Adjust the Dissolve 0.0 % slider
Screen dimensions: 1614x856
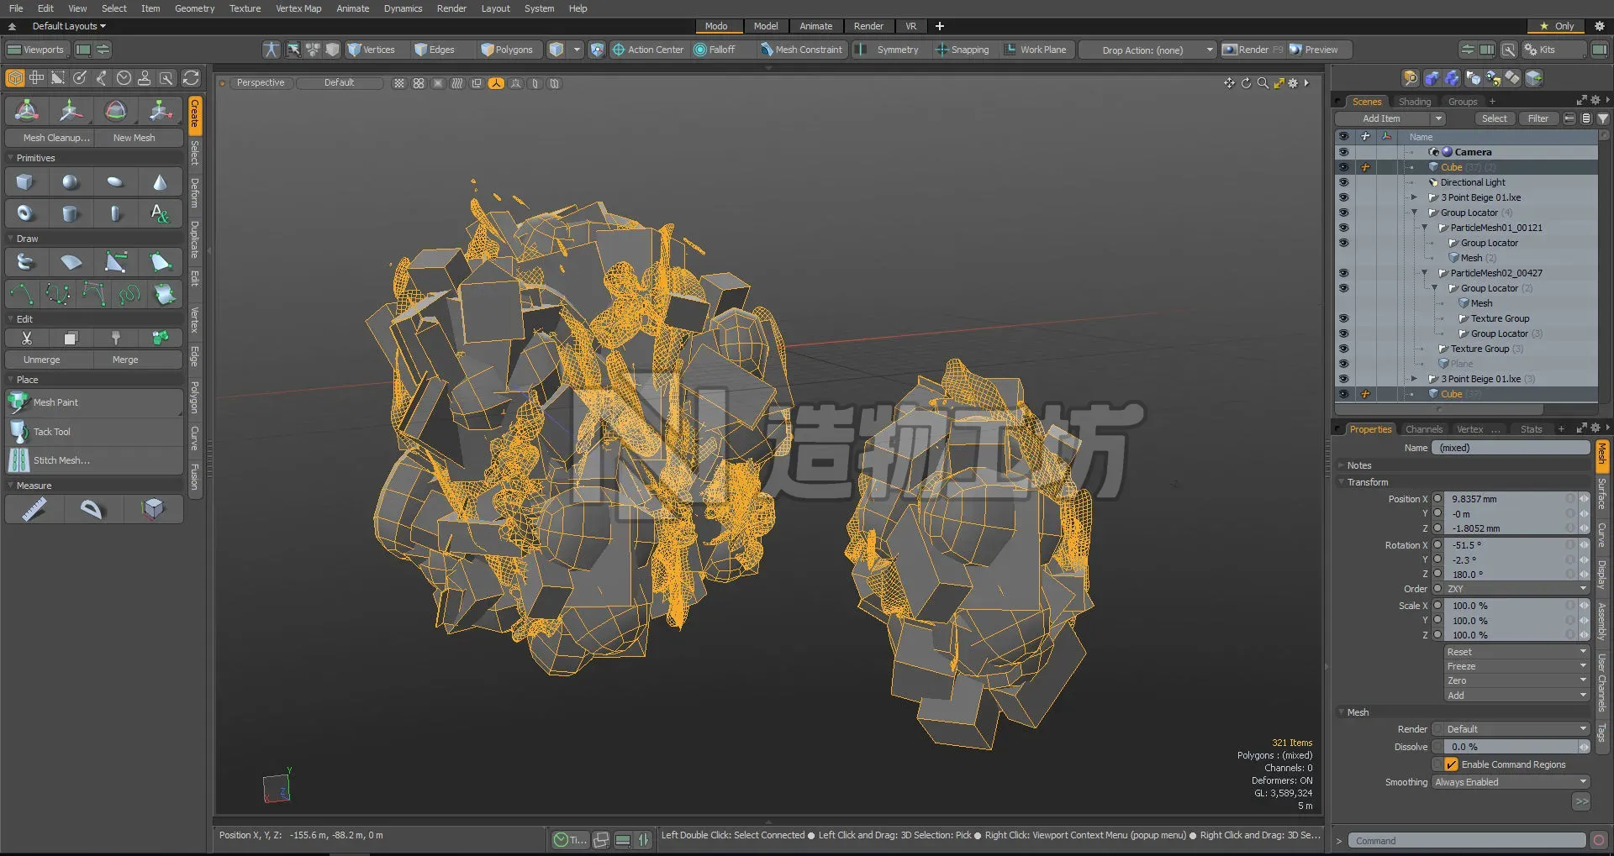[x=1511, y=747]
